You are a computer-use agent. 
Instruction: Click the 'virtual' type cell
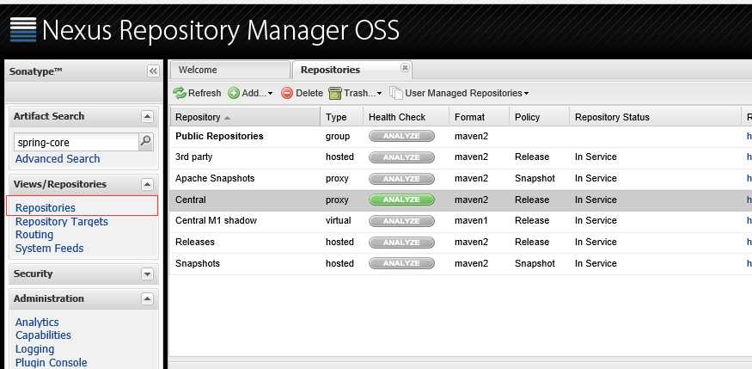pos(338,221)
